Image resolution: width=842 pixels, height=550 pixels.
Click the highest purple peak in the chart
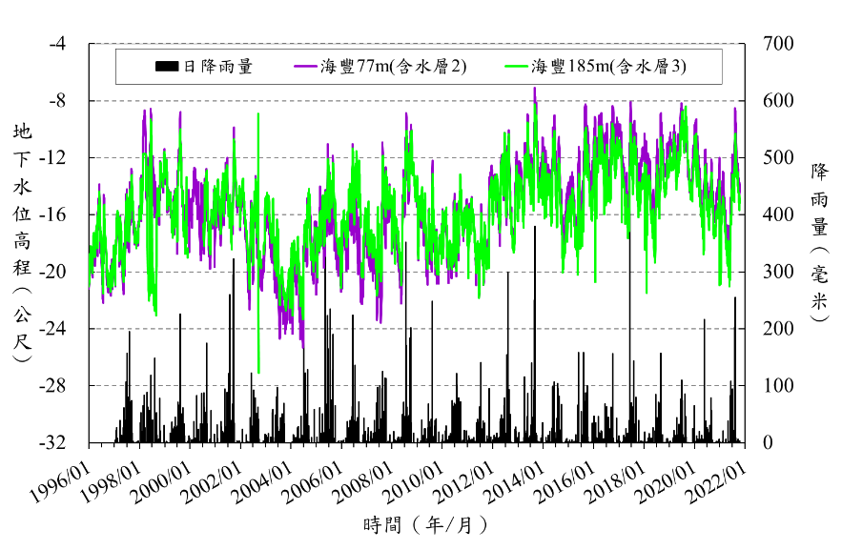tap(534, 89)
